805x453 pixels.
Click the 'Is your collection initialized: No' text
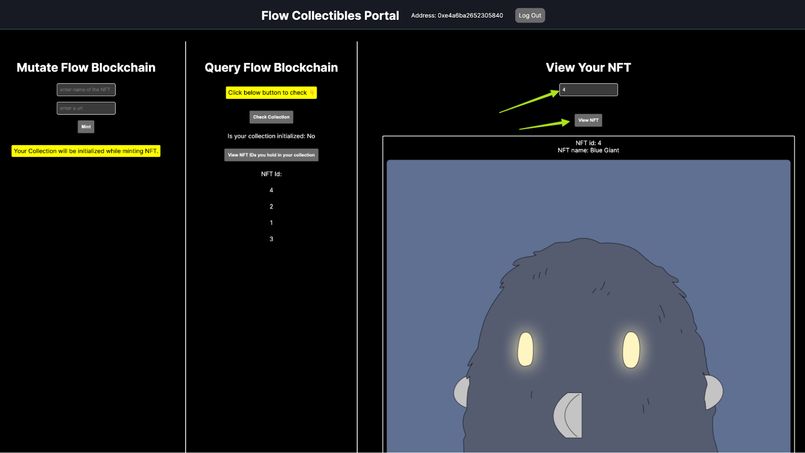271,136
